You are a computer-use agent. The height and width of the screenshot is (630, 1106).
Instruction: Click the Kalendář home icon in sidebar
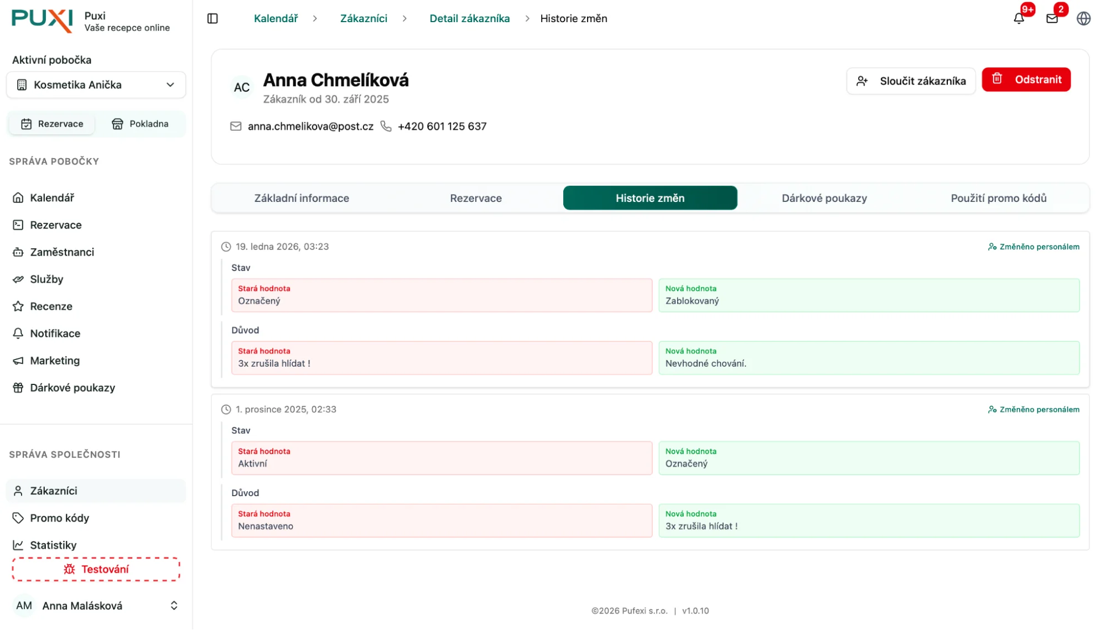[x=18, y=197]
